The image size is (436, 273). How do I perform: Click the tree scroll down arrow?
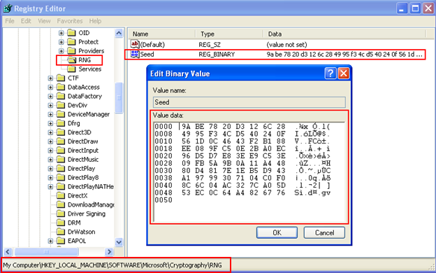[x=119, y=242]
